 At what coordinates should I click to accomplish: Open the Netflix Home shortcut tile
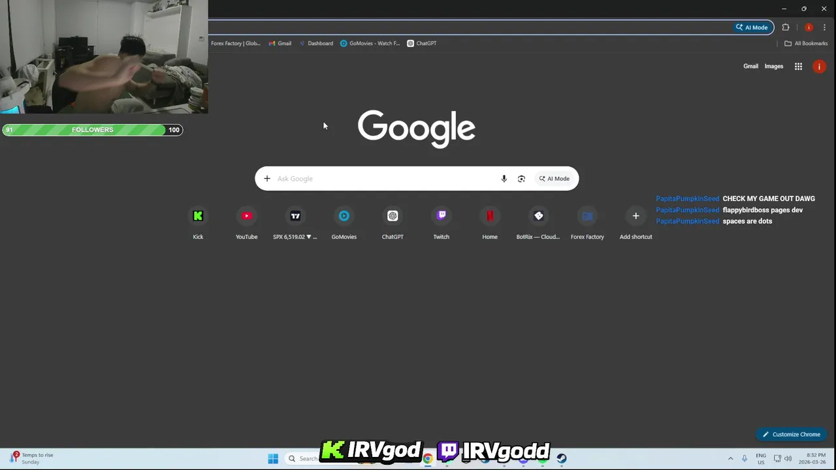pyautogui.click(x=490, y=223)
